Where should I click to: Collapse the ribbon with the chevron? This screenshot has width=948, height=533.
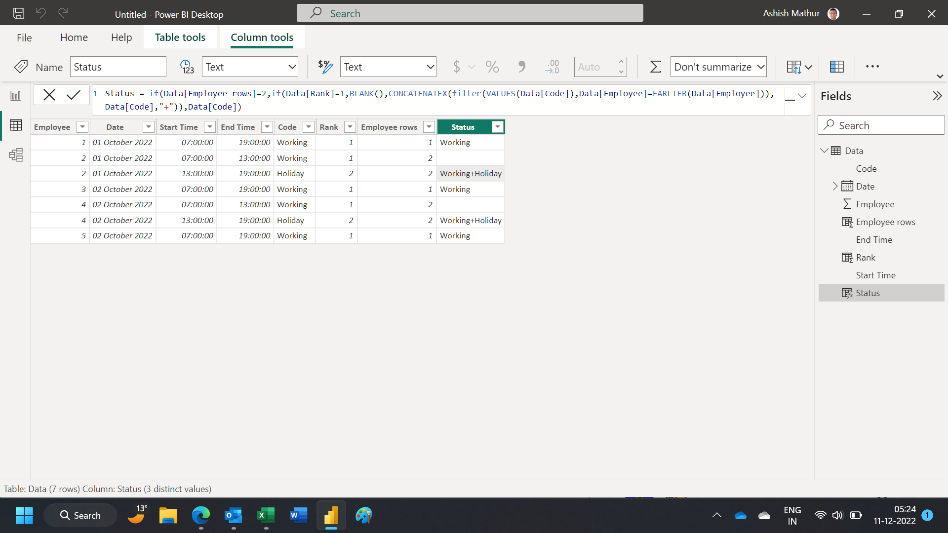(x=940, y=76)
